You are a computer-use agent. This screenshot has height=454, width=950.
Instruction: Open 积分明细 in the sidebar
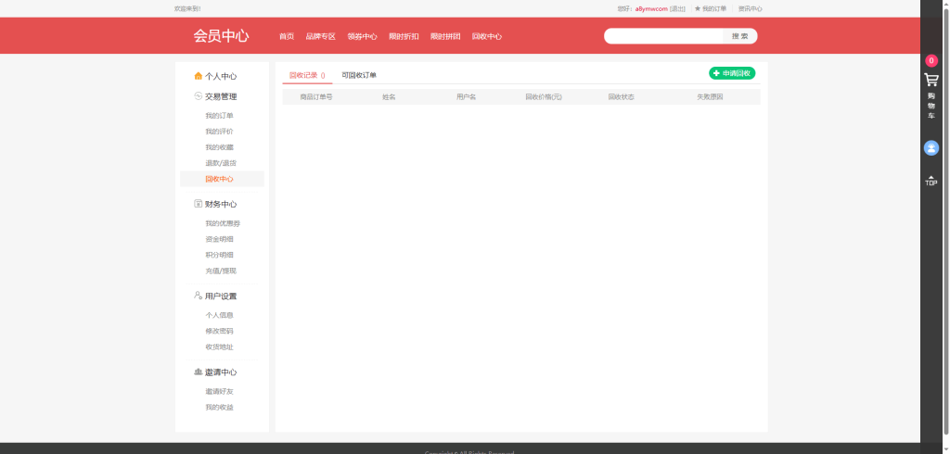(219, 255)
